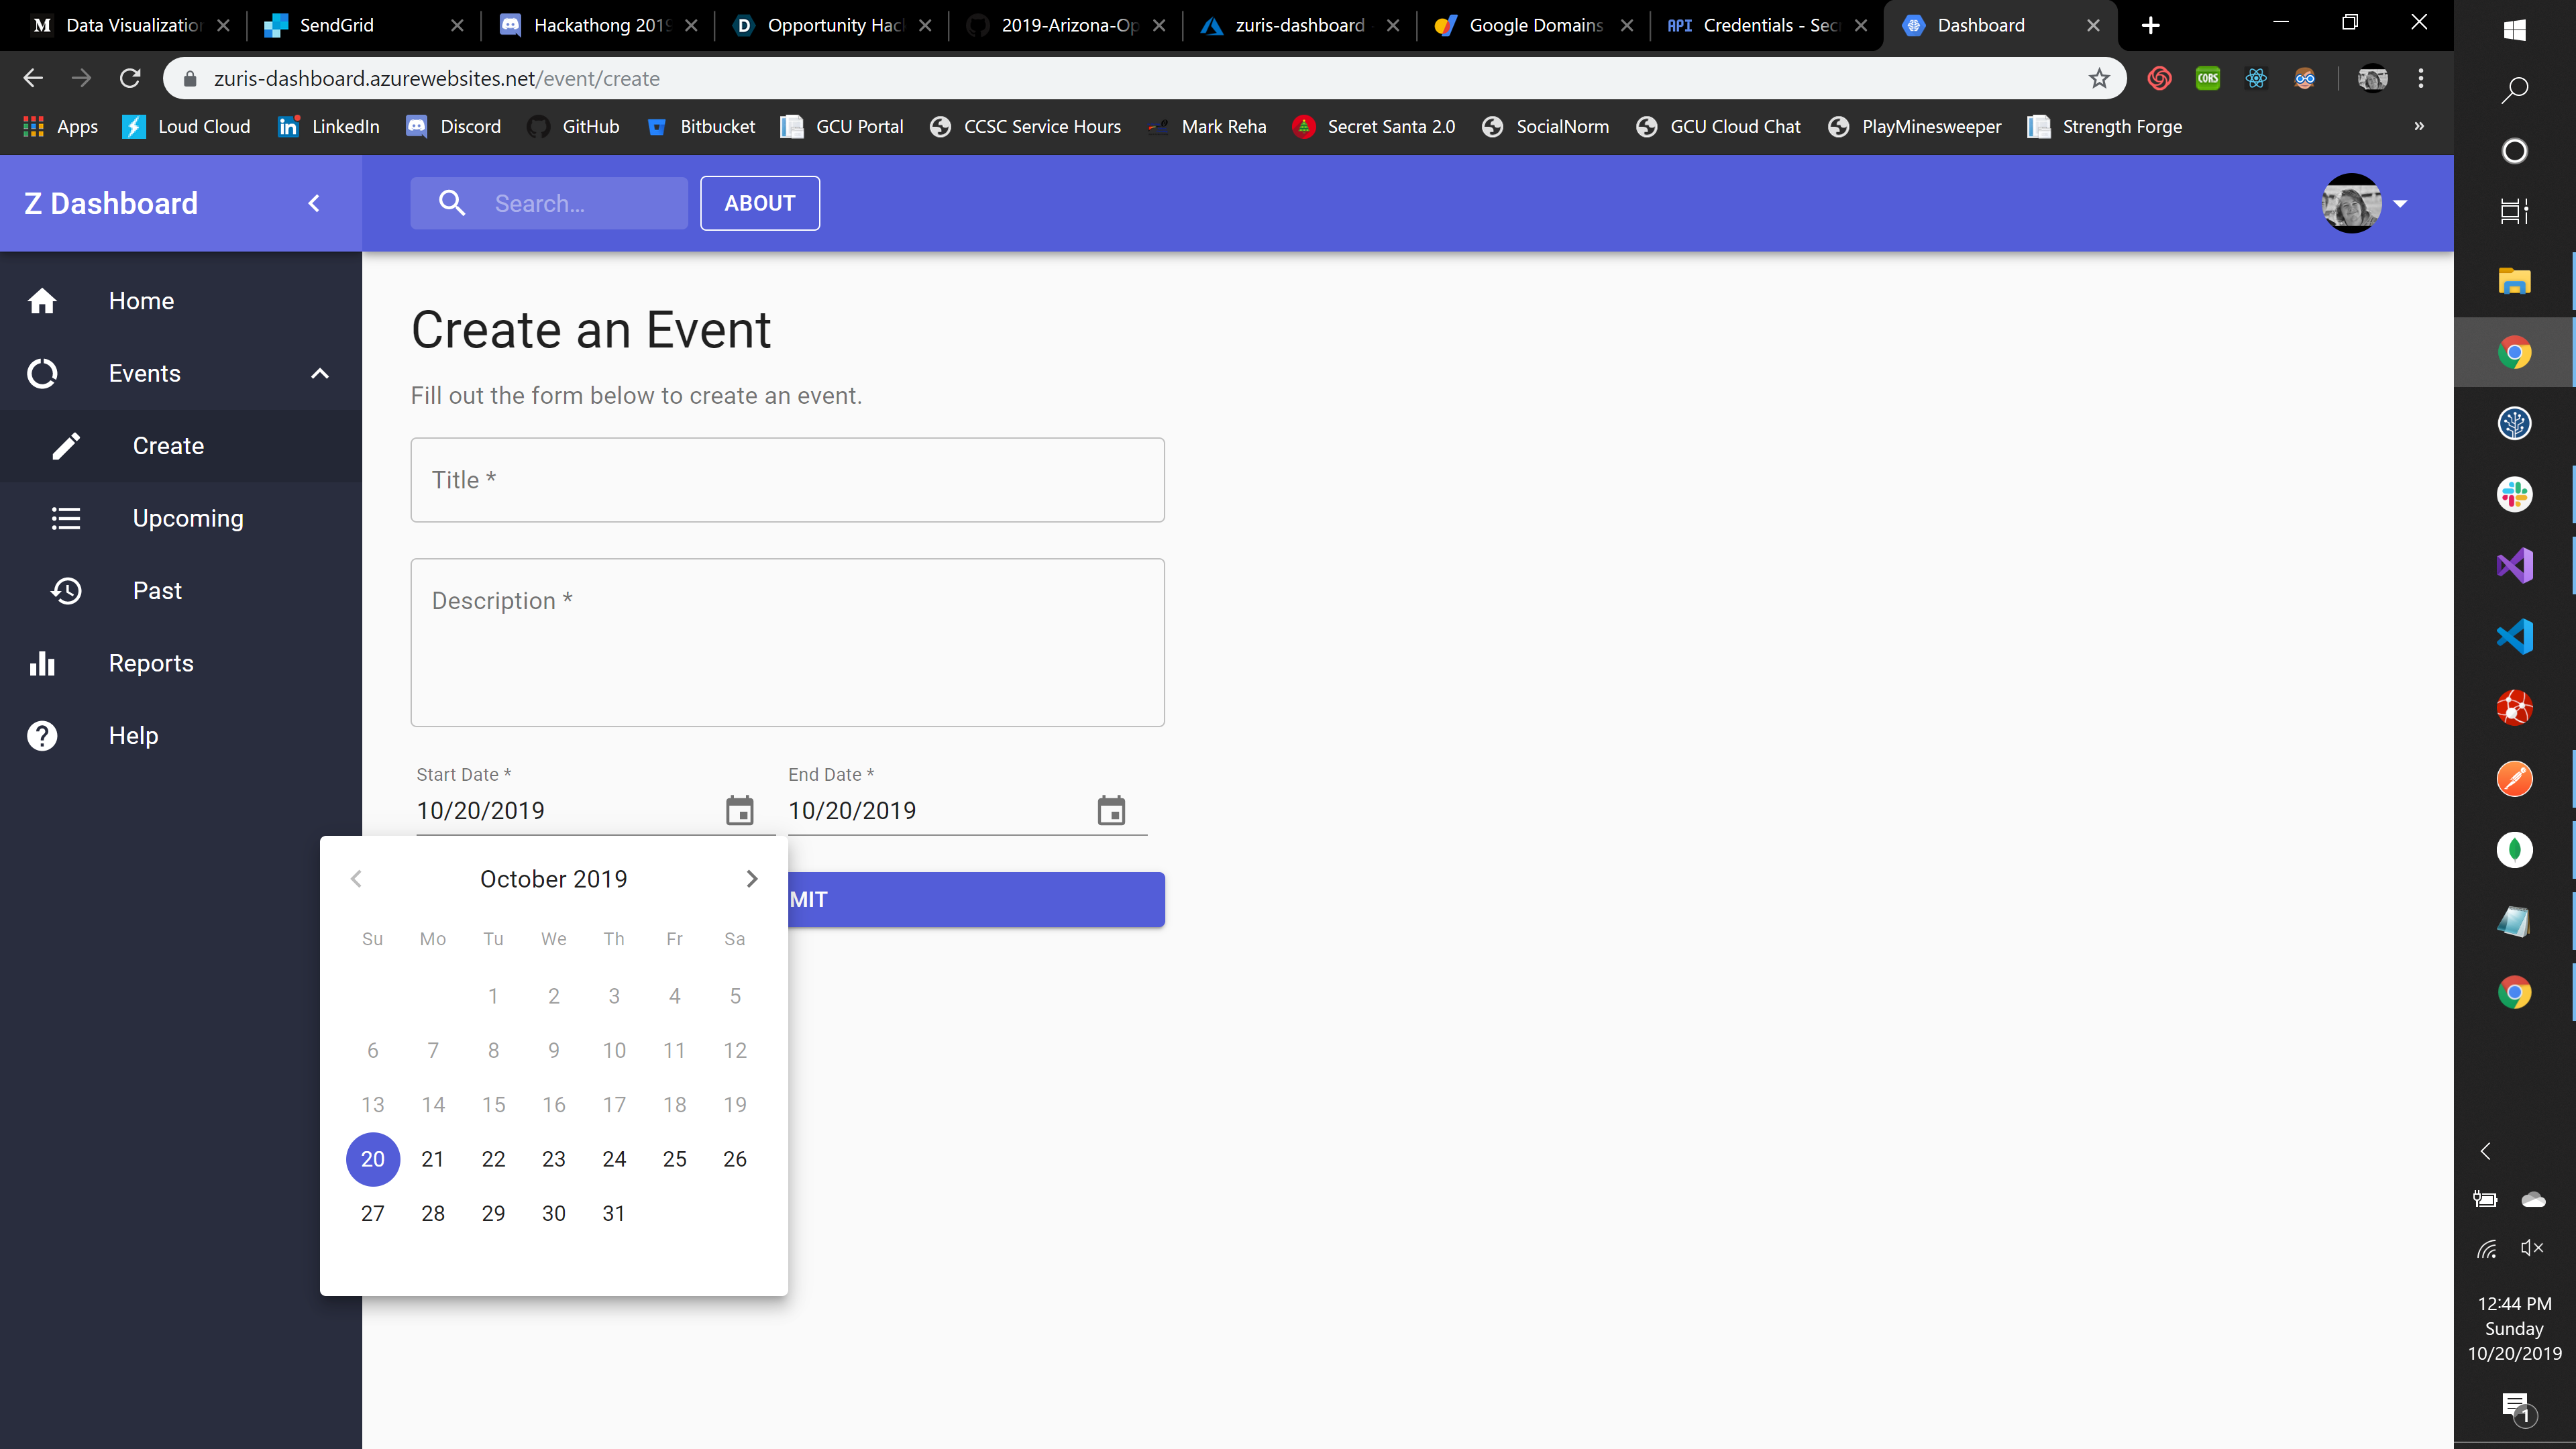Go to next month in calendar
The image size is (2576, 1449).
pos(752,879)
